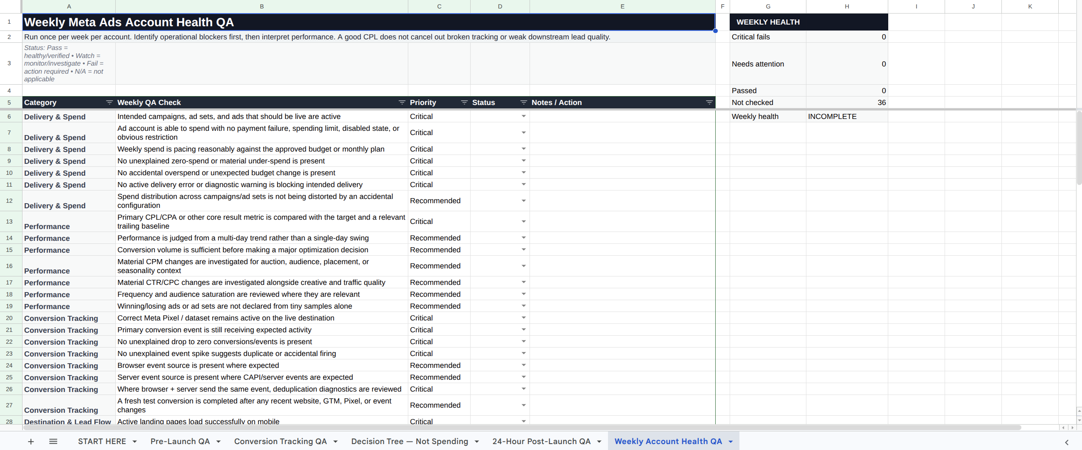Click the horizontal scrollbar thumb
This screenshot has width=1082, height=450.
(x=521, y=428)
